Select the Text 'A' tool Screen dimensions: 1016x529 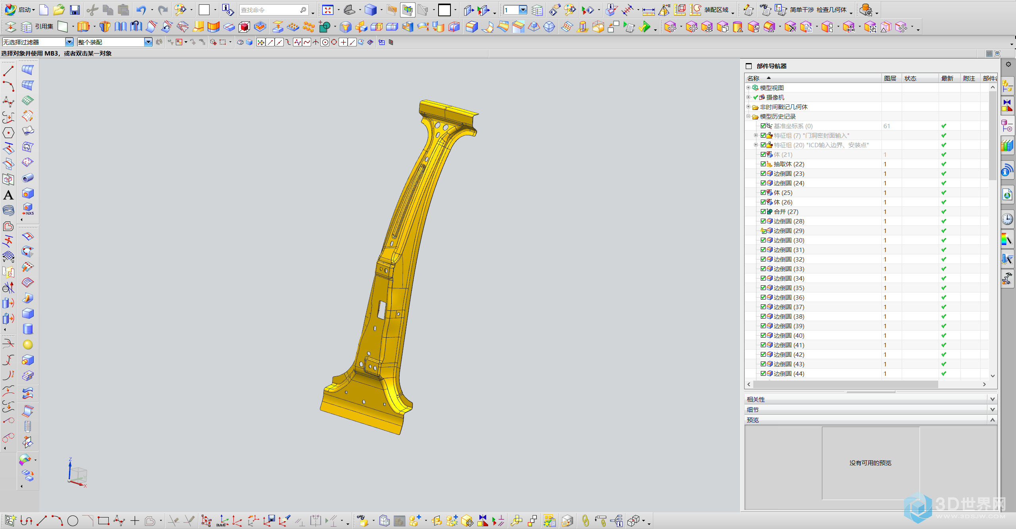pyautogui.click(x=8, y=195)
